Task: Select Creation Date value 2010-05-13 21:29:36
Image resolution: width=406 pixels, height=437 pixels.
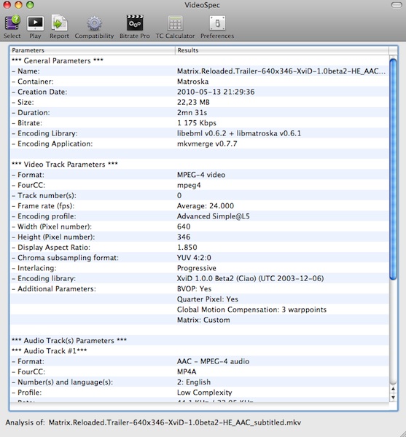Action: click(x=216, y=92)
